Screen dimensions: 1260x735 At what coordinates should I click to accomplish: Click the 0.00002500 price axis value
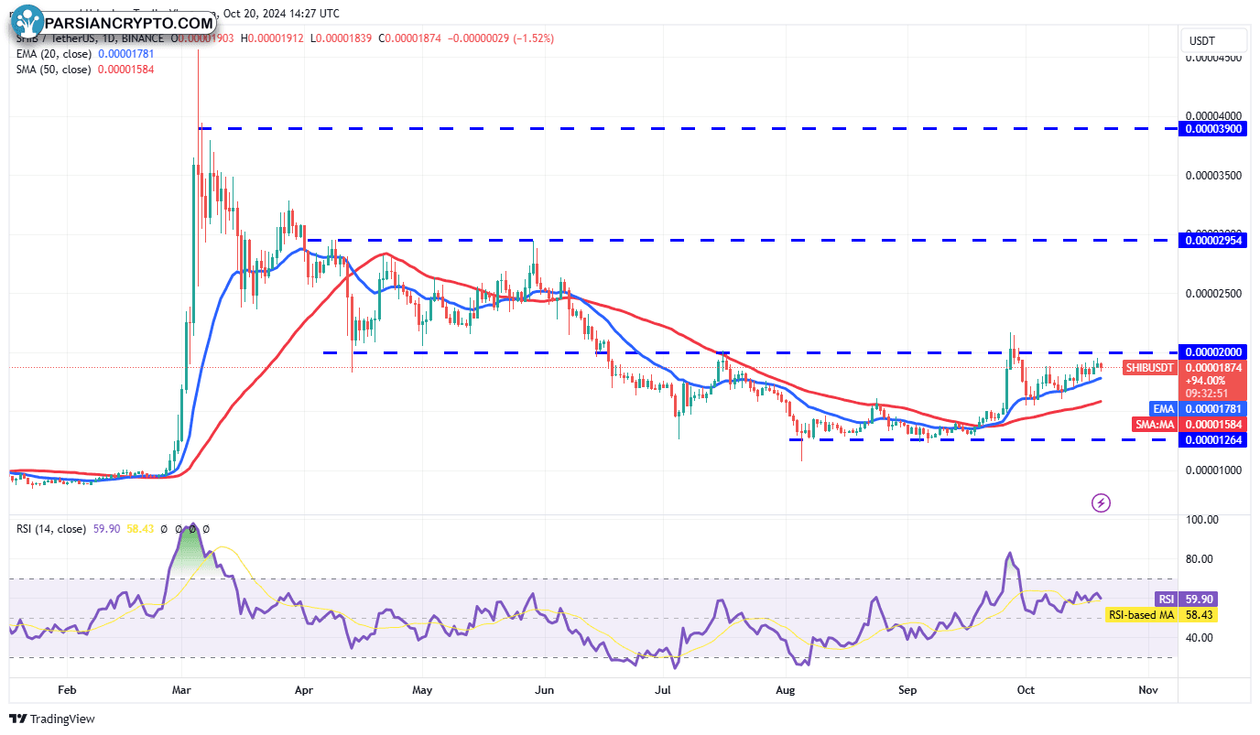point(1214,293)
